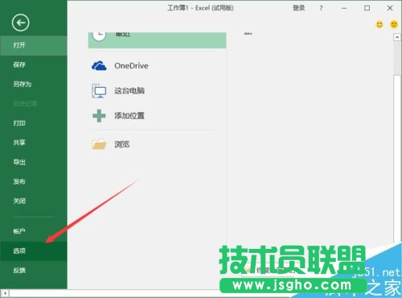Click the vertical scrollbar up arrow
This screenshot has height=298, width=402.
[397, 37]
